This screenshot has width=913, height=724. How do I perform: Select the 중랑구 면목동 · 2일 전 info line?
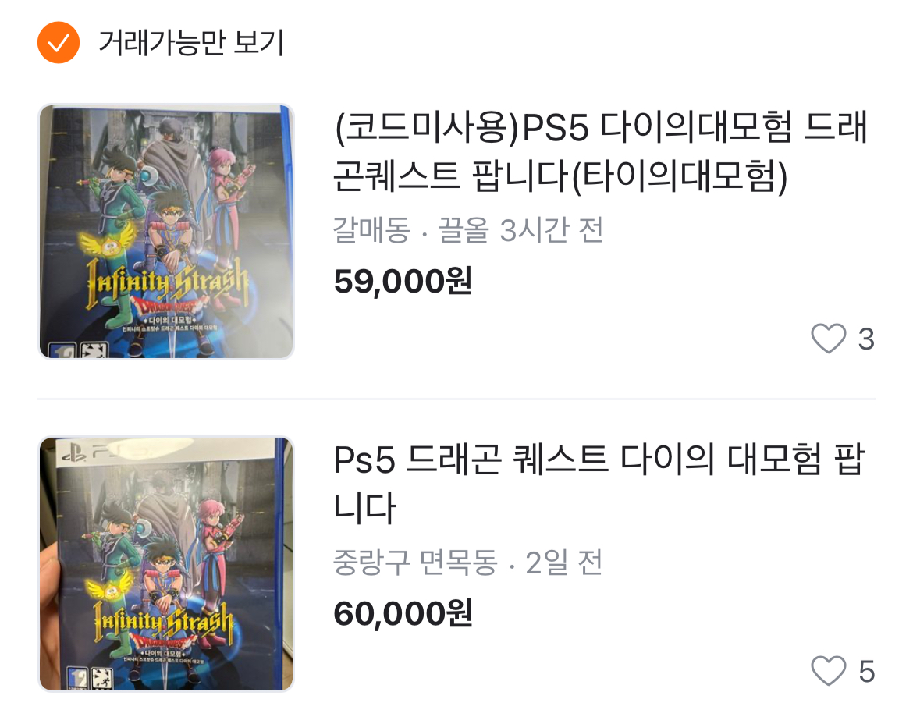coord(468,563)
